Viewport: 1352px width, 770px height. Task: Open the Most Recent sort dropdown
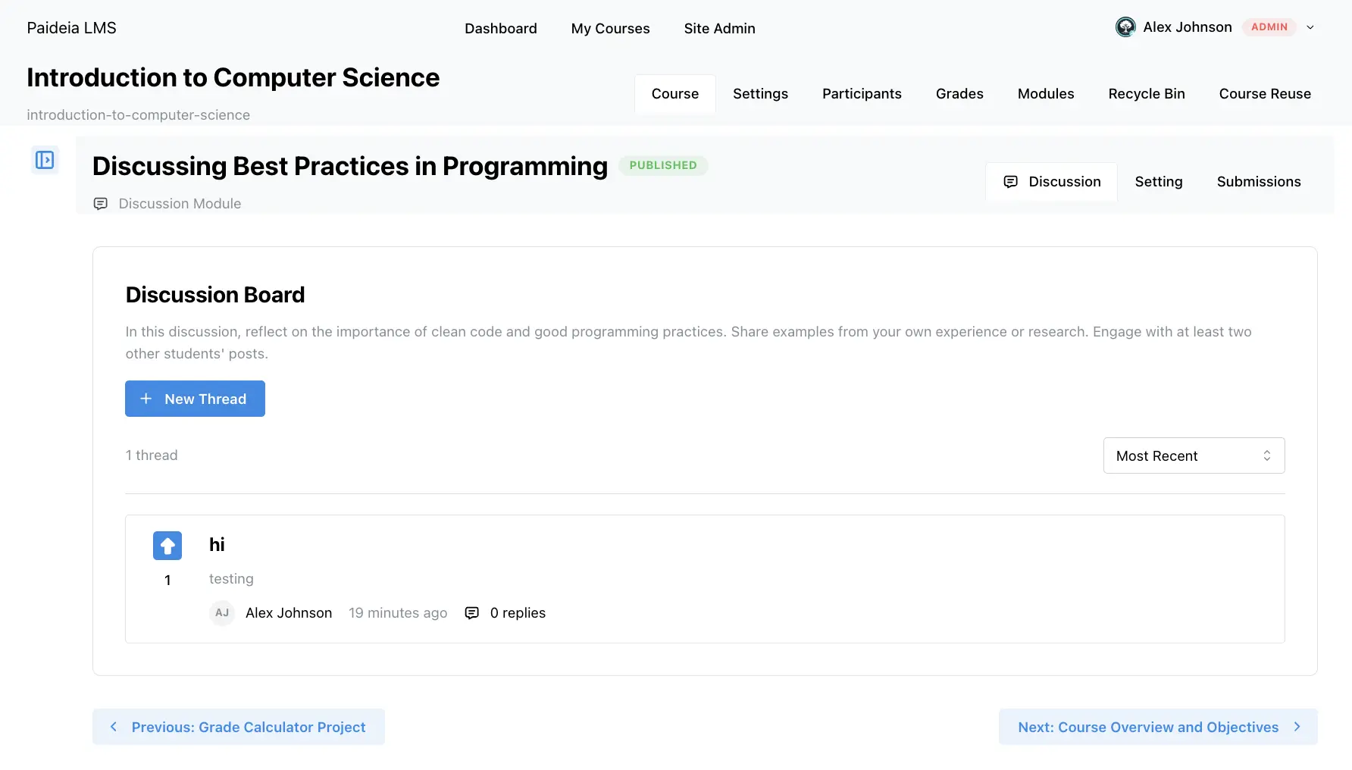tap(1194, 455)
